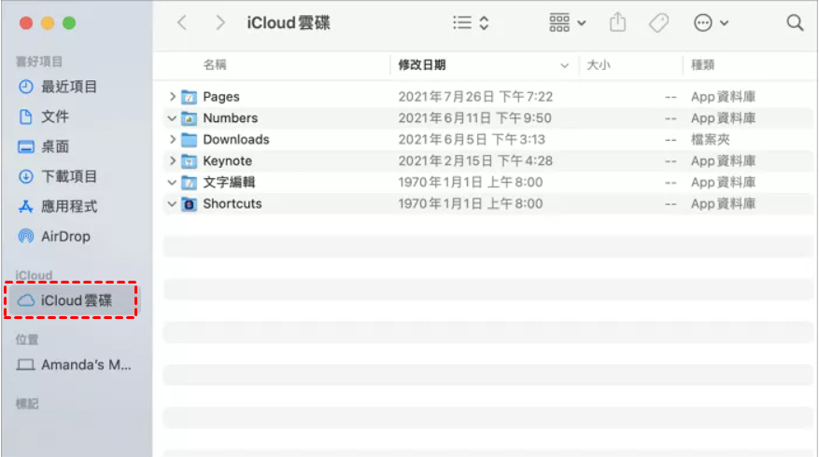Go forward with the right chevron
The image size is (819, 457).
(x=219, y=22)
